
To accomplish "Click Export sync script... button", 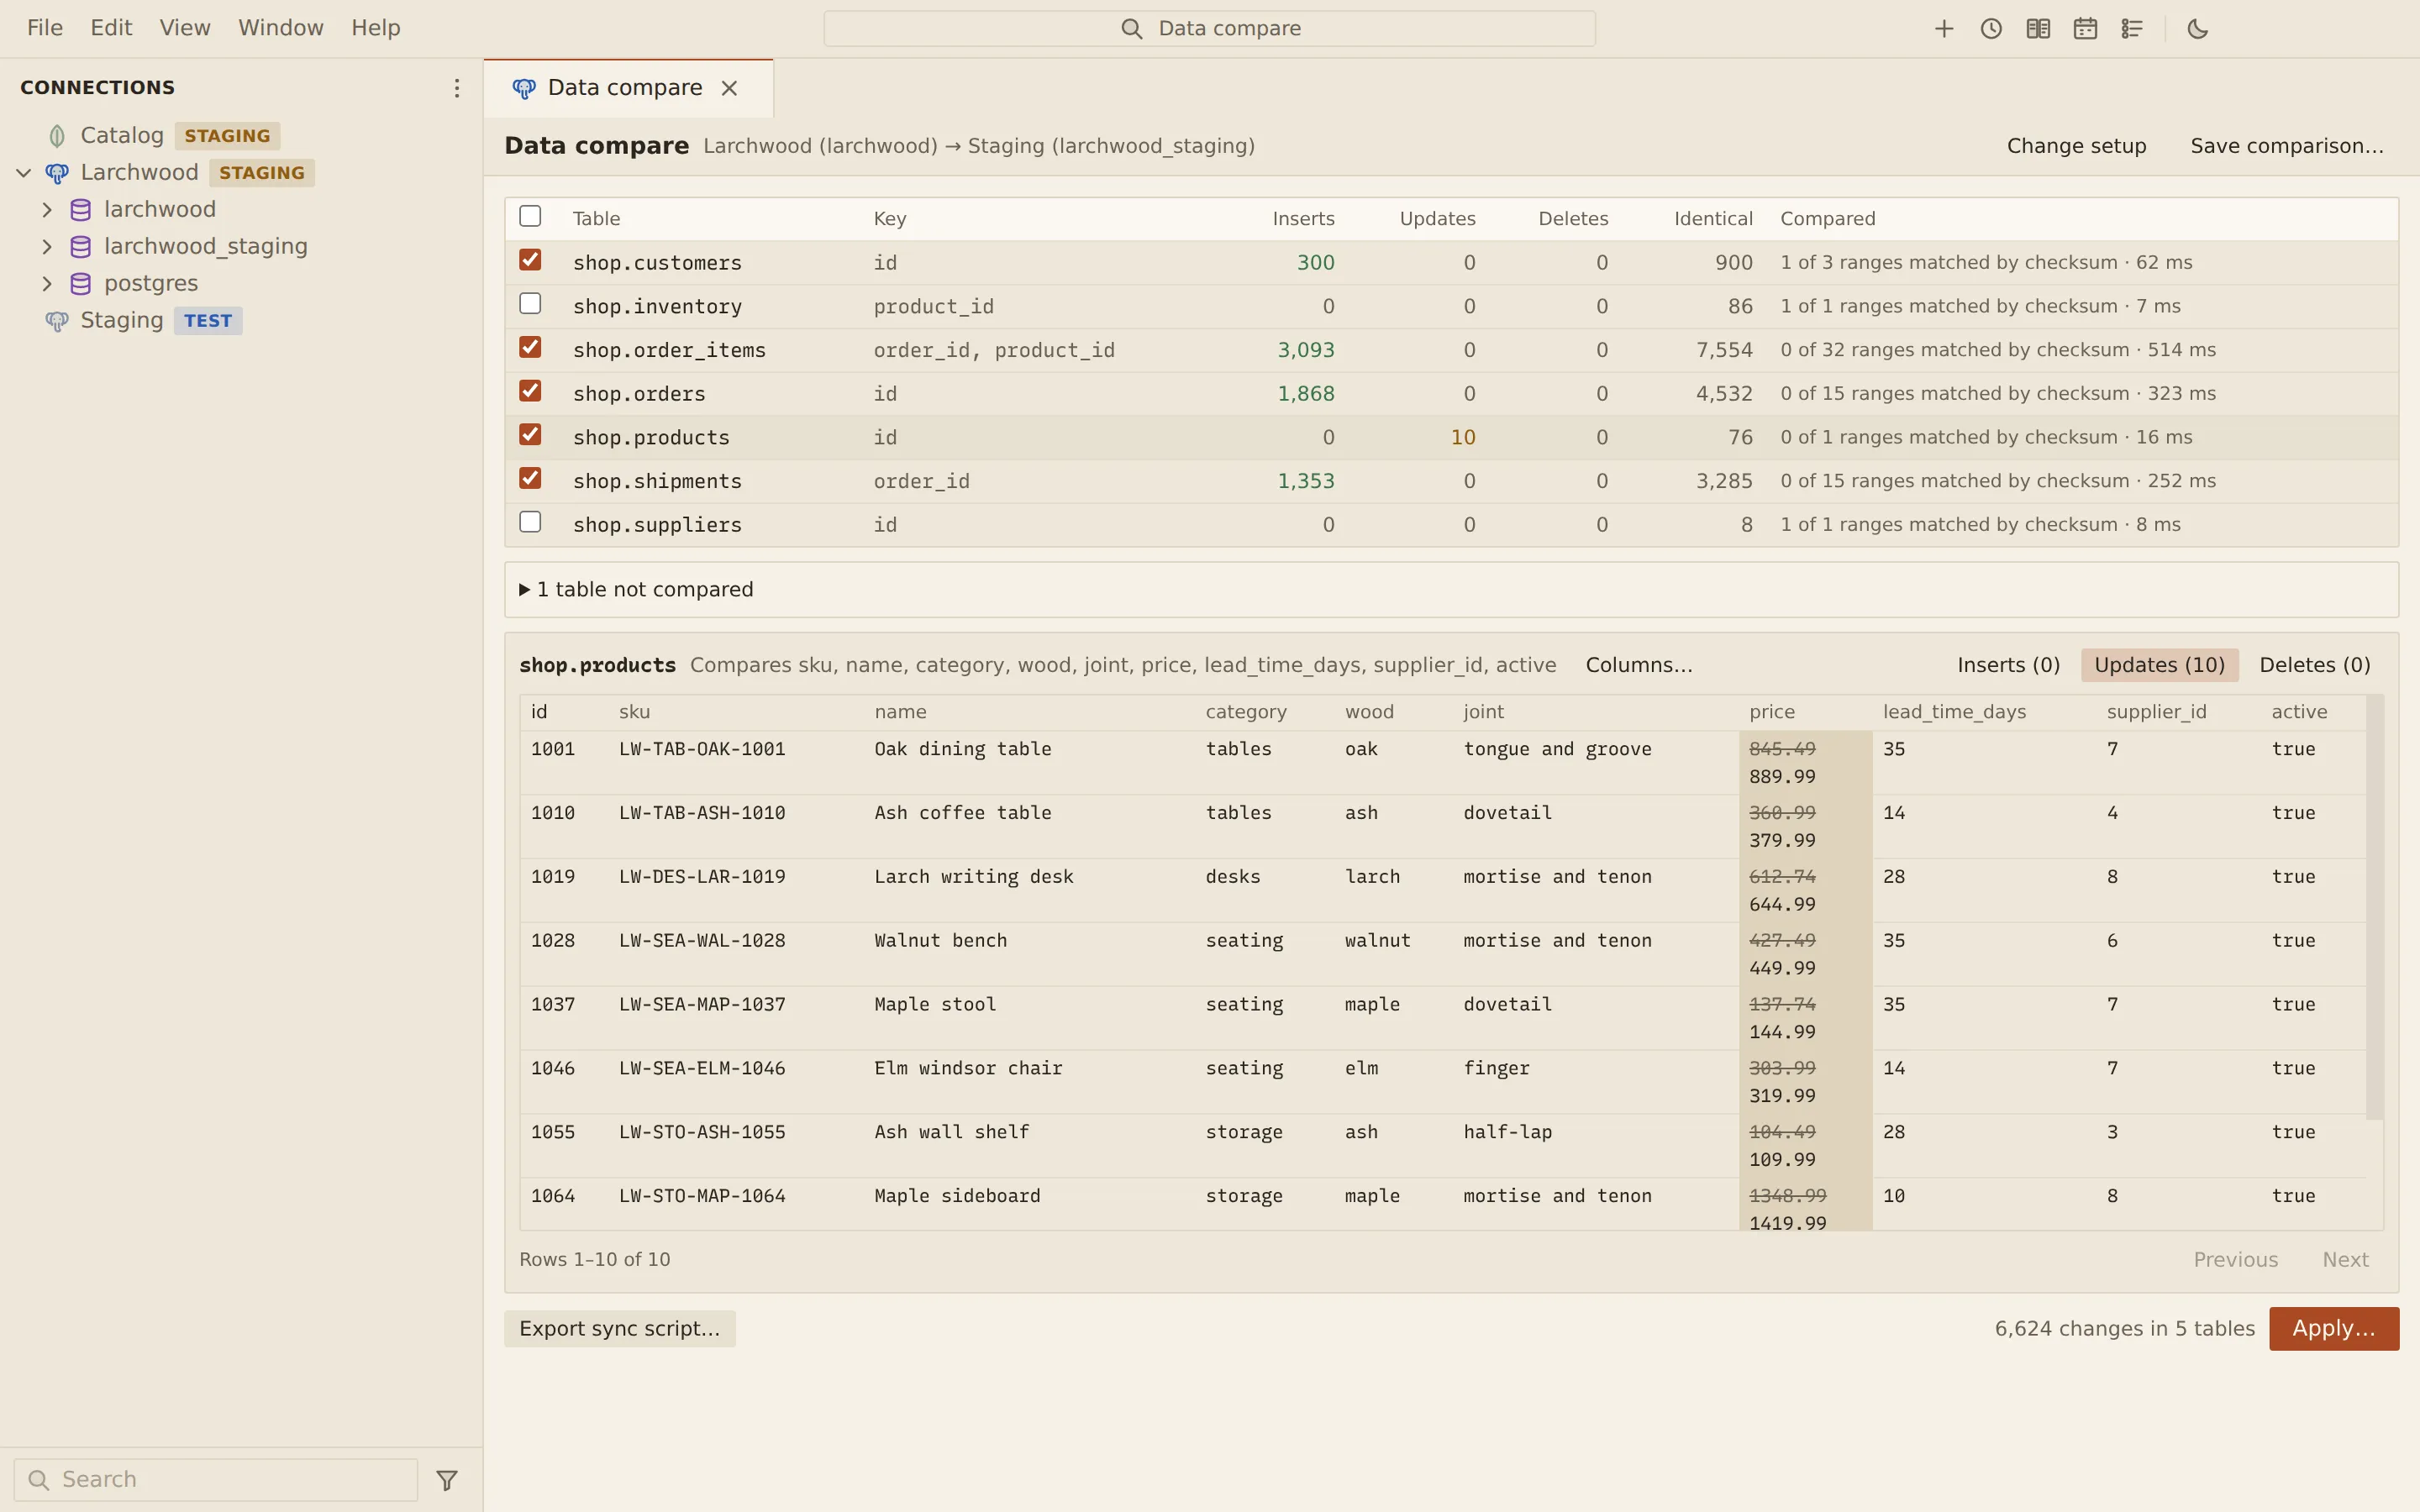I will (x=620, y=1329).
